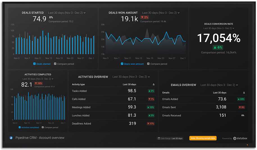Viewport: 257px width, 150px height.
Task: Click the 98.5 Tasks Added value
Action: (132, 91)
